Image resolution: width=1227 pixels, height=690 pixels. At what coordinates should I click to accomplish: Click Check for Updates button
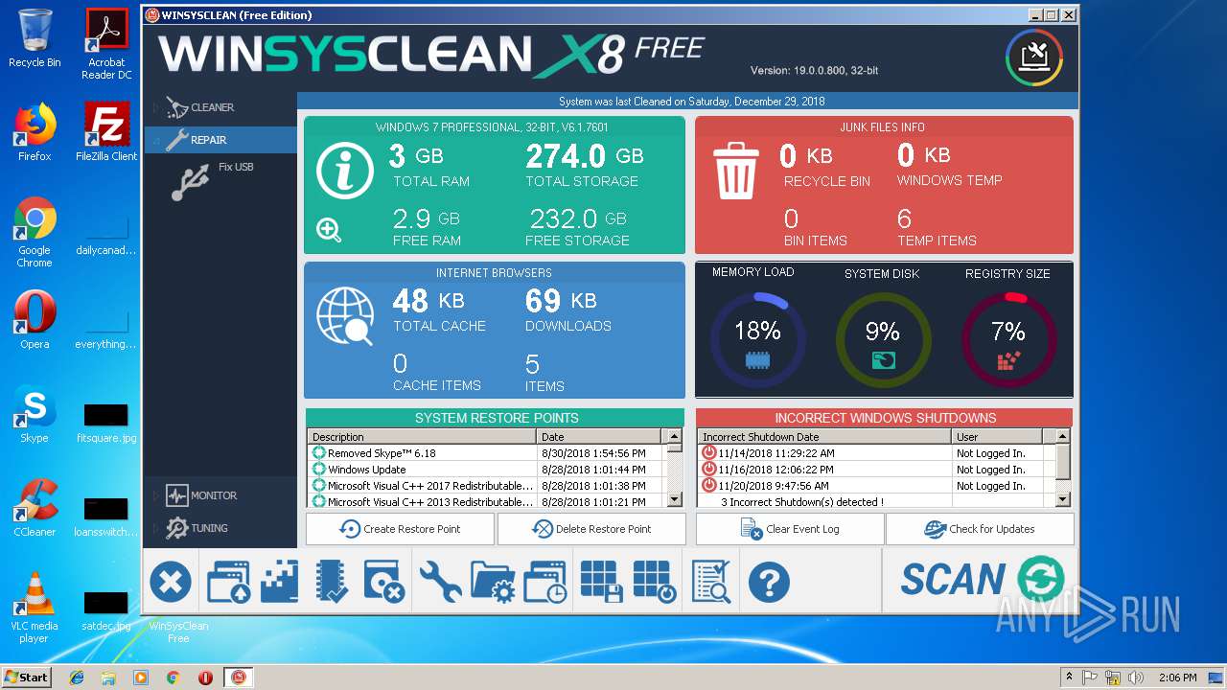pyautogui.click(x=980, y=529)
